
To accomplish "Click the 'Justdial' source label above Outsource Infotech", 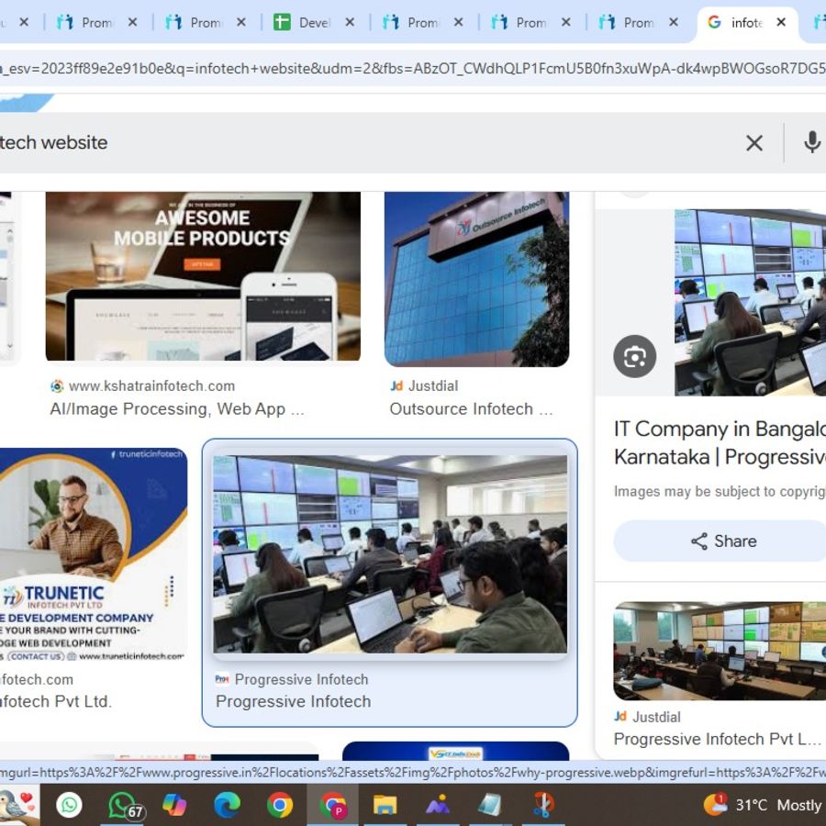I will click(433, 386).
